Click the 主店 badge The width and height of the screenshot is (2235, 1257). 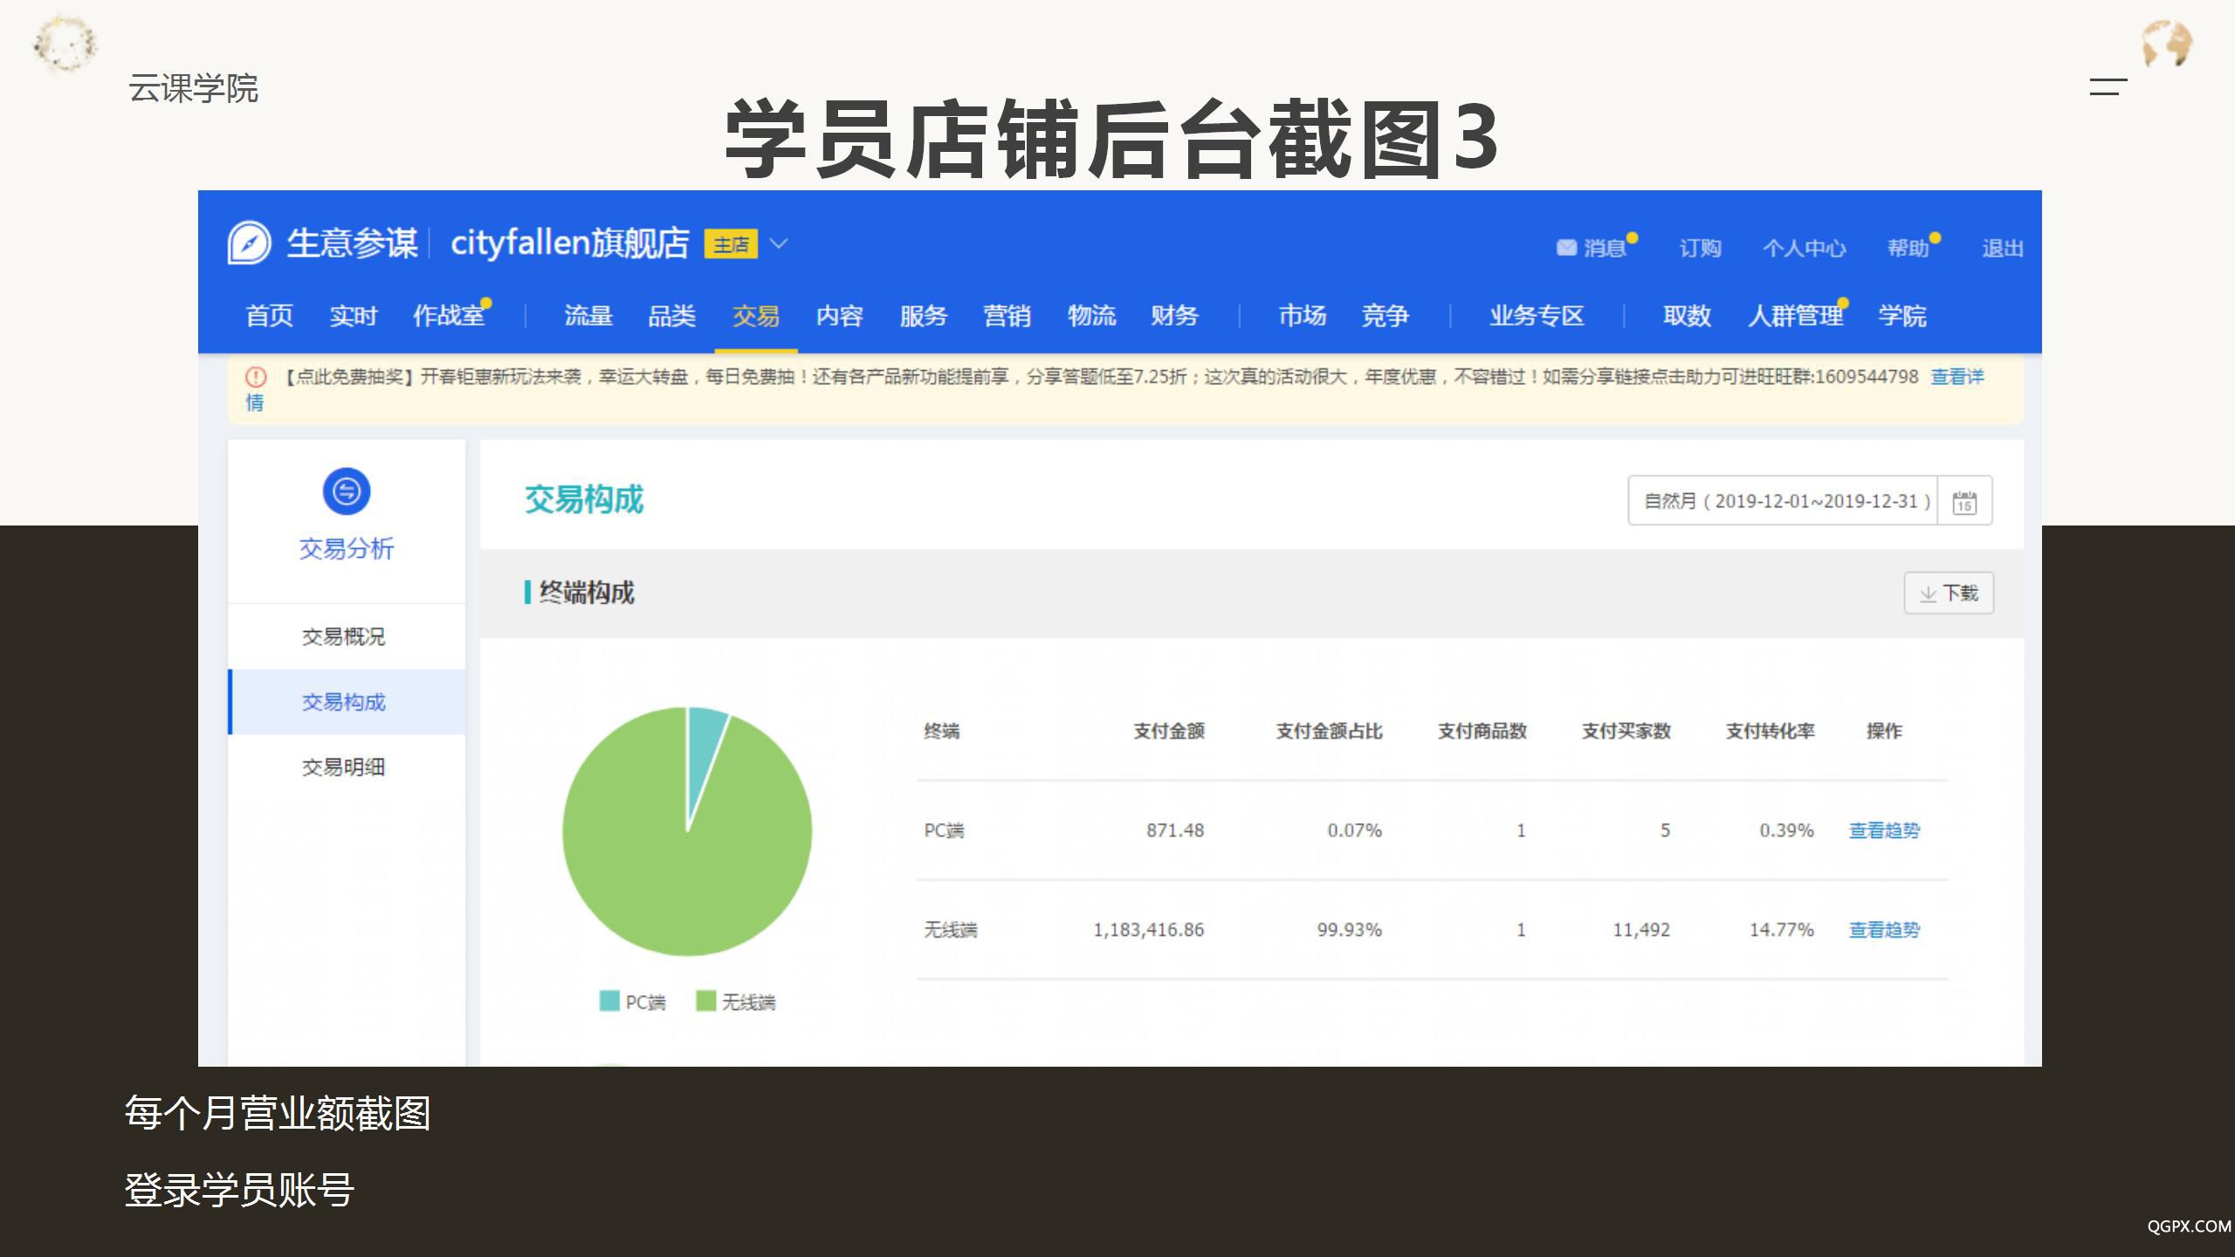point(731,244)
